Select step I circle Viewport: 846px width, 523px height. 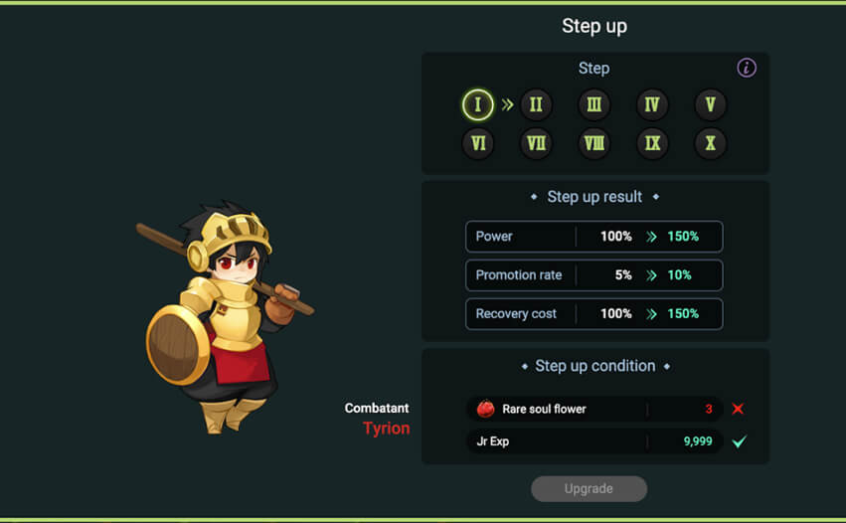click(x=477, y=104)
